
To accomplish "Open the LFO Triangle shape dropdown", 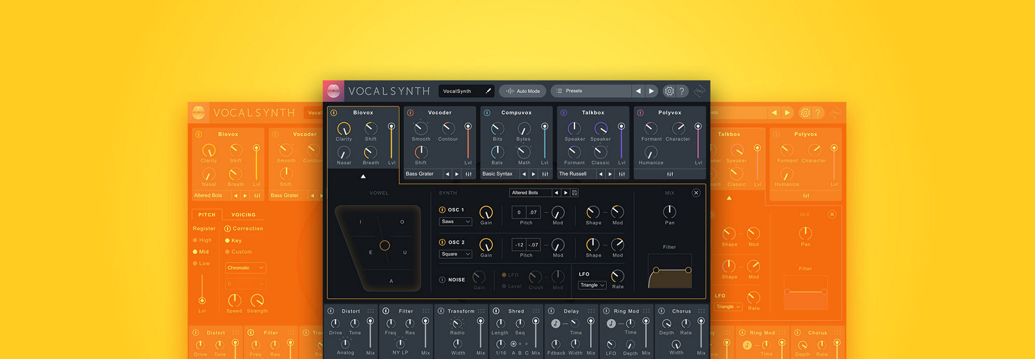I will tap(592, 285).
